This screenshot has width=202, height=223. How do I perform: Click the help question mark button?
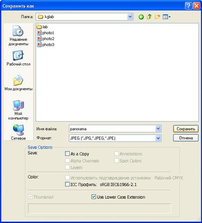(x=188, y=6)
